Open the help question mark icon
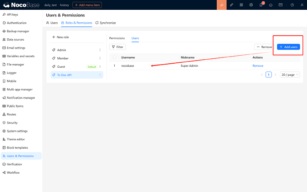The image size is (307, 192). pyautogui.click(x=292, y=5)
